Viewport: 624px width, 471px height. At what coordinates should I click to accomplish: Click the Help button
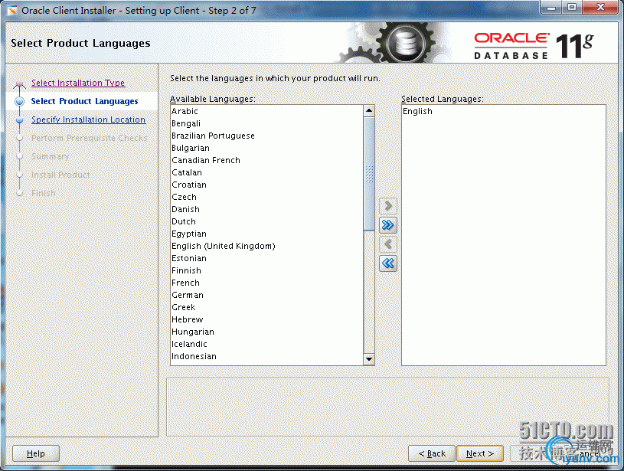point(36,453)
